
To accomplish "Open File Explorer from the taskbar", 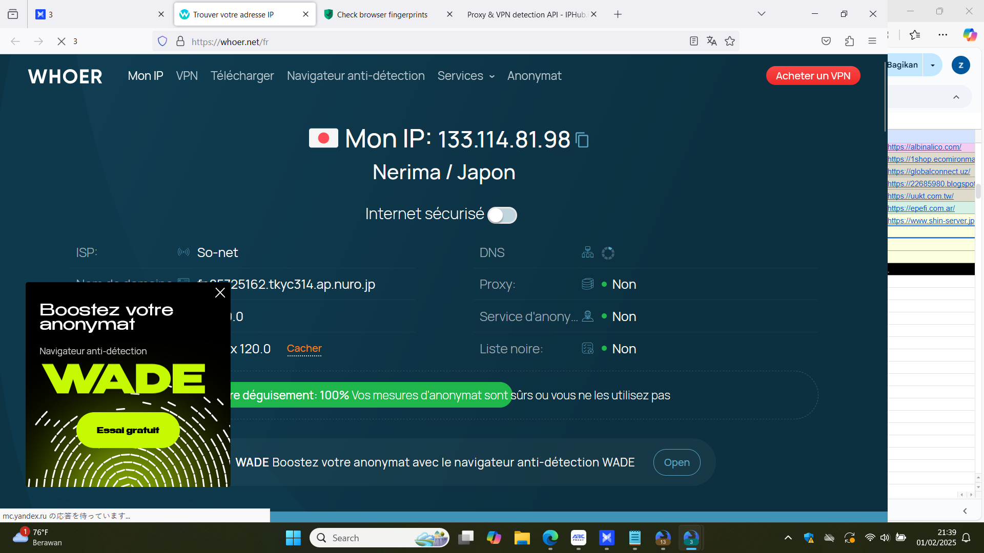I will pos(522,538).
